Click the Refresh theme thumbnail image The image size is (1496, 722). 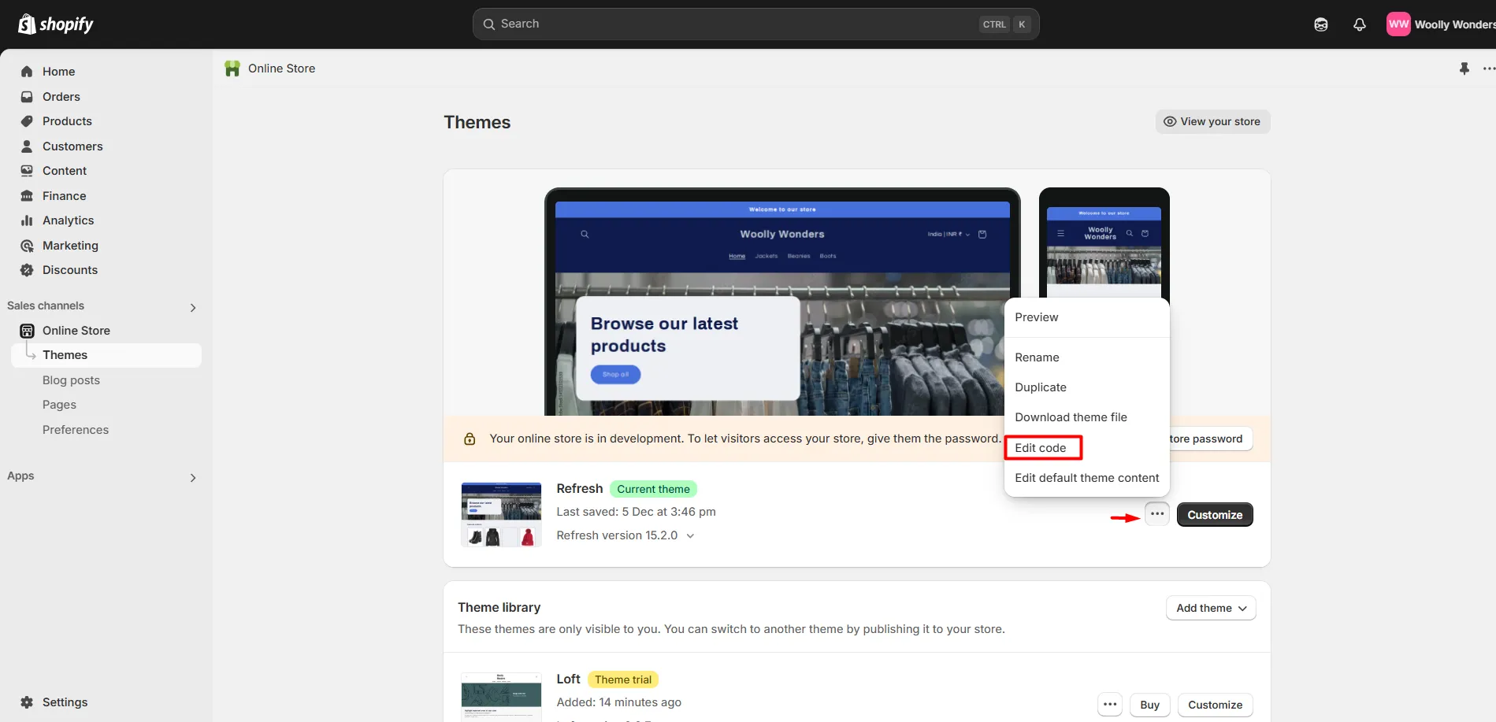pyautogui.click(x=501, y=514)
